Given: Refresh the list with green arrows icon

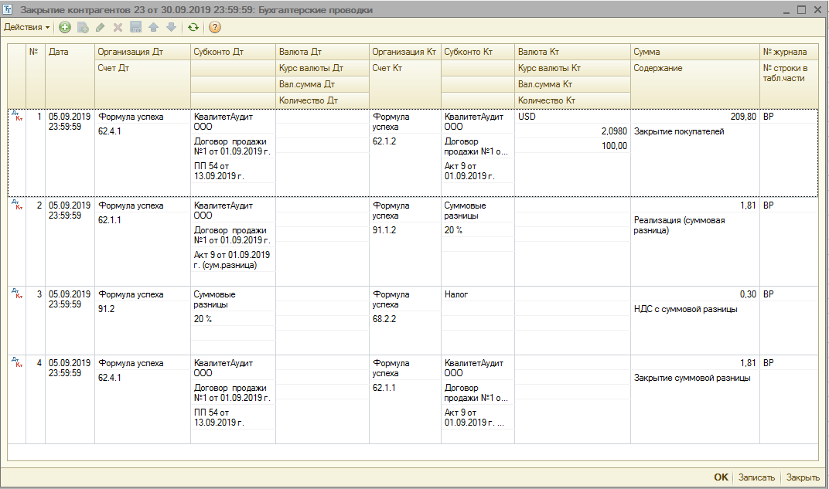Looking at the screenshot, I should [x=193, y=27].
